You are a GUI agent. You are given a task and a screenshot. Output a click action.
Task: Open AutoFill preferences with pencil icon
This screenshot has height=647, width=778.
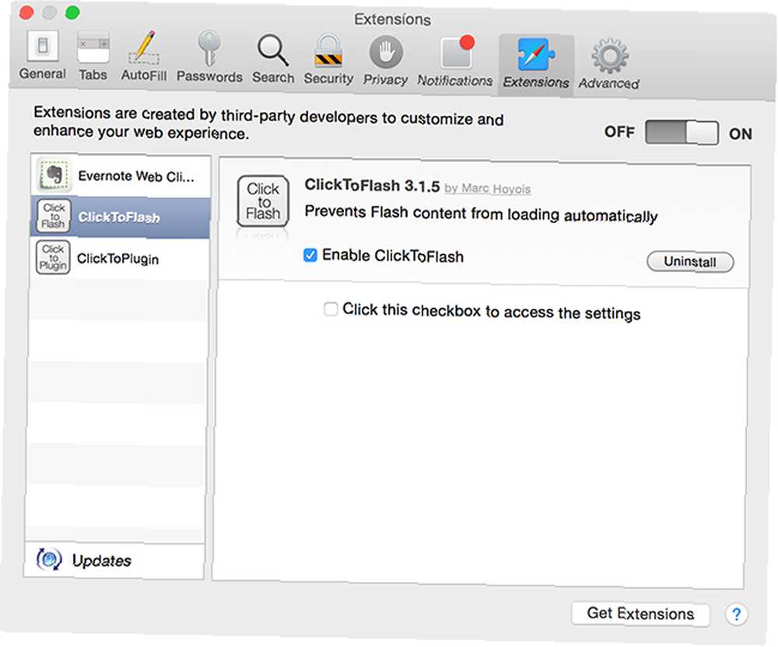[143, 56]
